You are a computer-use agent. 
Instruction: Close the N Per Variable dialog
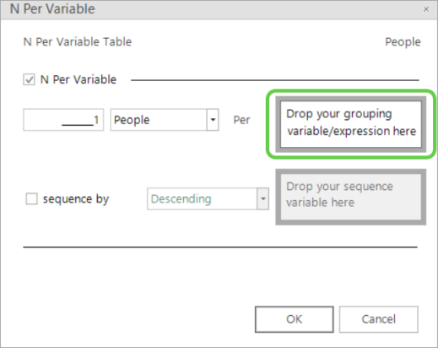pos(426,9)
